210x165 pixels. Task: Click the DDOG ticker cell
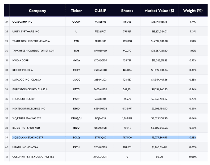pos(76,80)
